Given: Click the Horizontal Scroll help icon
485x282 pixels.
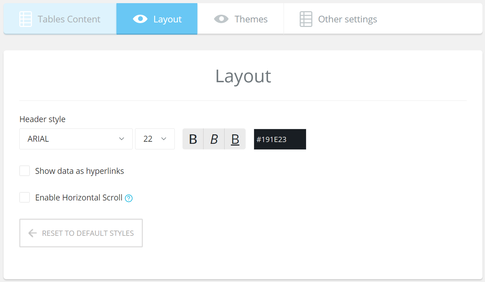Looking at the screenshot, I should click(129, 198).
